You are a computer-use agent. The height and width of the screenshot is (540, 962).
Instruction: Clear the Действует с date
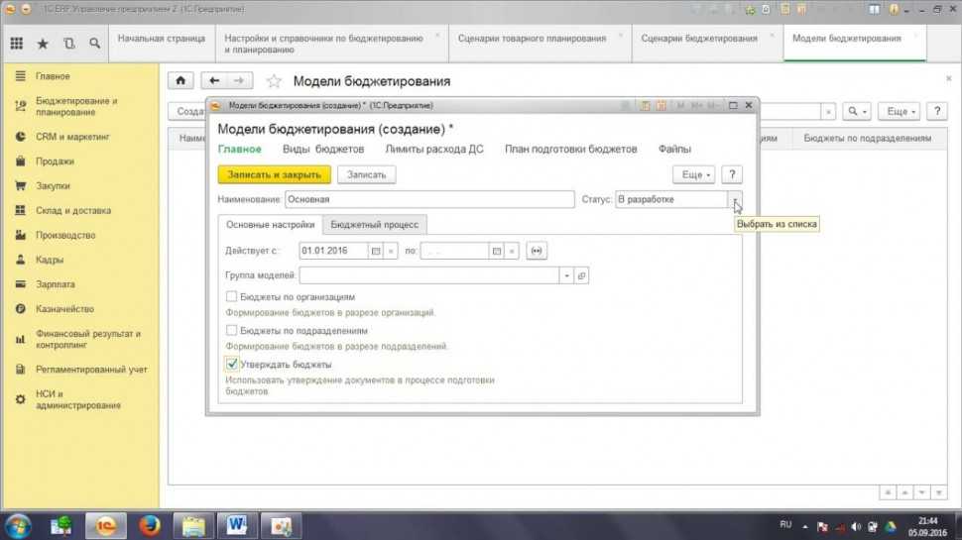tap(390, 251)
